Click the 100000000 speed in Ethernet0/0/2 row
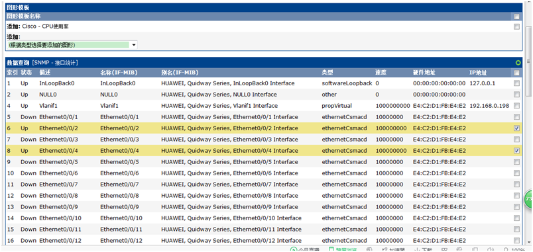533x252 pixels. click(391, 128)
